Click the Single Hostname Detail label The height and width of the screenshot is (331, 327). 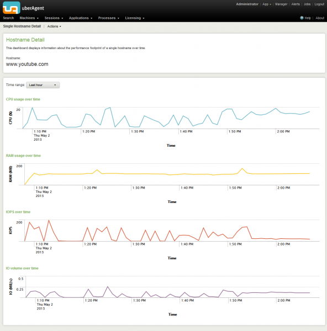[22, 26]
